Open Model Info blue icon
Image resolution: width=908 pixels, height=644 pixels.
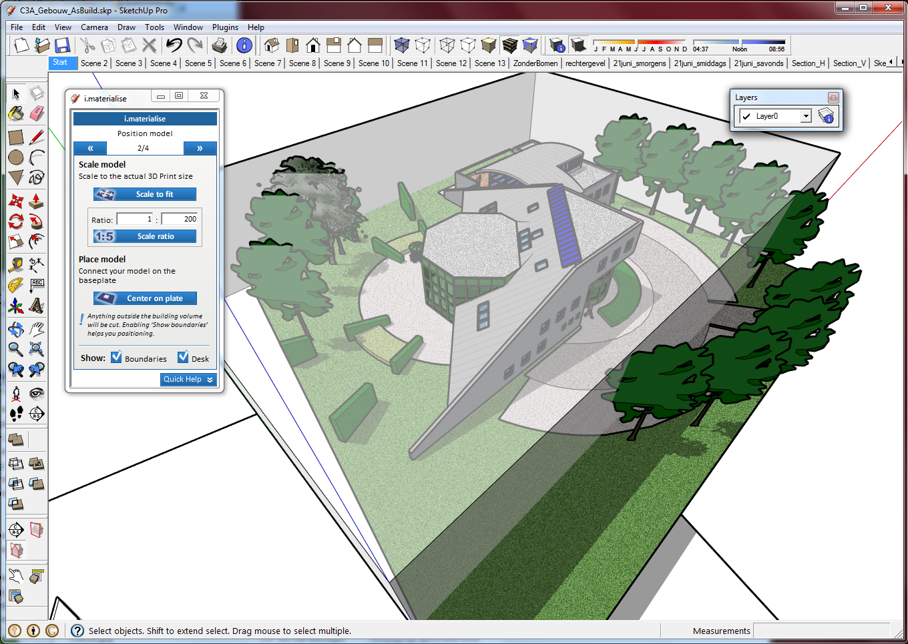[x=244, y=45]
